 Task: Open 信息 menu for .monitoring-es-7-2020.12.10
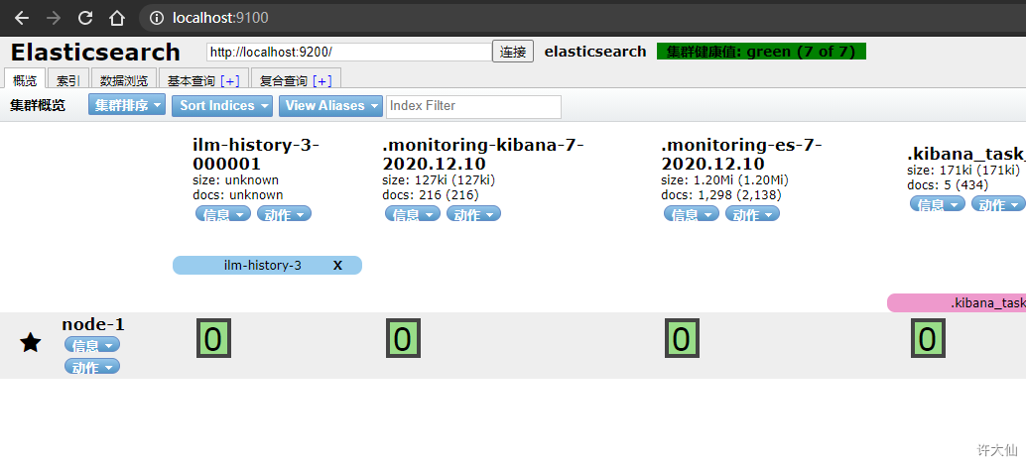692,214
